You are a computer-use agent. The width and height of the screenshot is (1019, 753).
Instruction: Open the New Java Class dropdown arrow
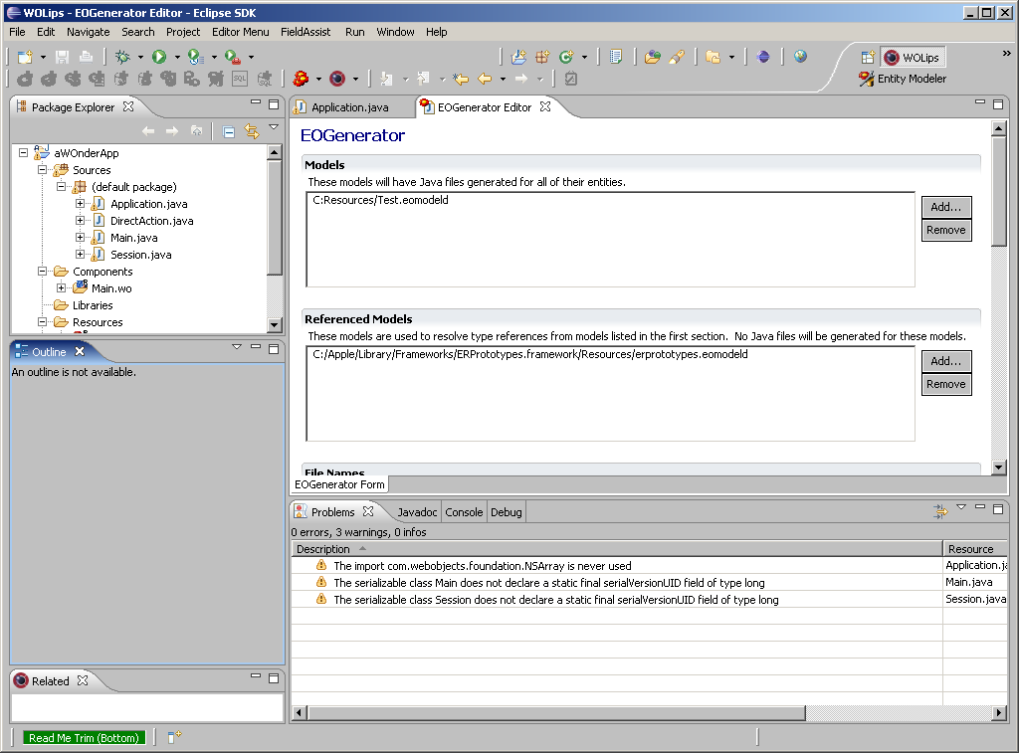[x=584, y=57]
